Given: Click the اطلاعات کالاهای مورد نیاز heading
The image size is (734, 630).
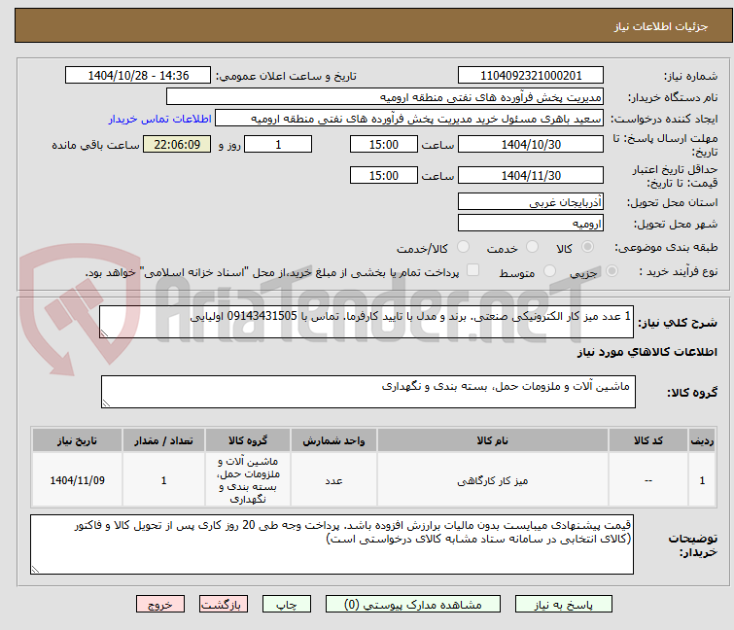Looking at the screenshot, I should click(647, 352).
